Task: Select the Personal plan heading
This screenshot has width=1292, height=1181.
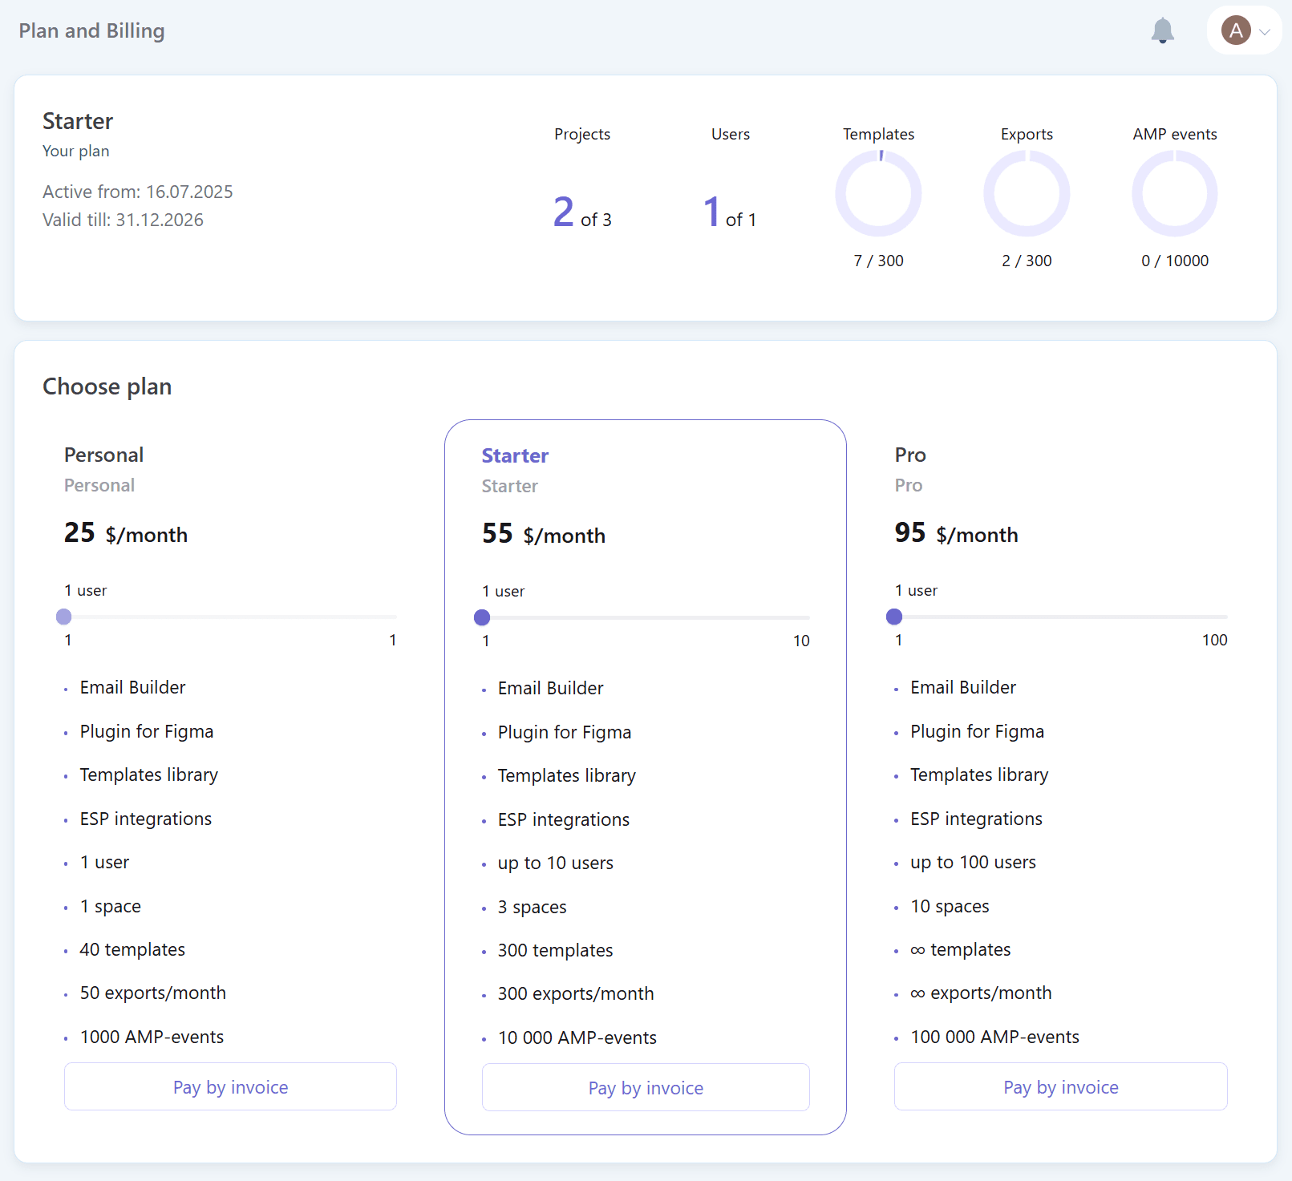Action: tap(103, 455)
